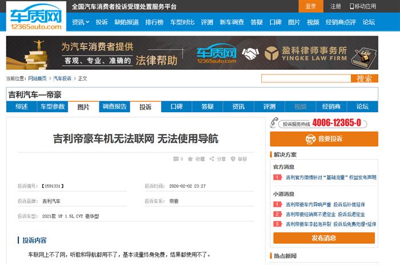Screen dimensions: 400x265
Task: Click the 收藏 star icon
Action: pyautogui.click(x=190, y=159)
